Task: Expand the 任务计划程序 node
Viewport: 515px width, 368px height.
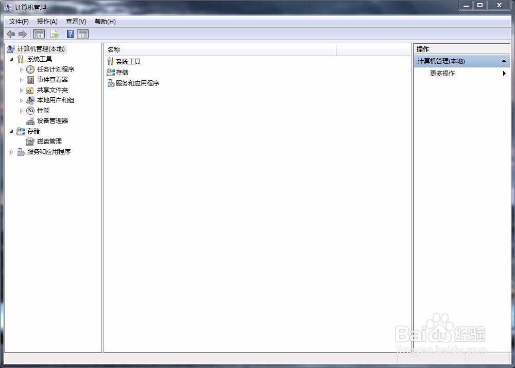Action: [x=21, y=69]
